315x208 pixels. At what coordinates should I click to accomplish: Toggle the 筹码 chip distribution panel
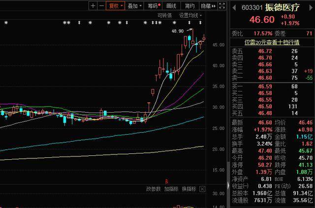pyautogui.click(x=154, y=6)
